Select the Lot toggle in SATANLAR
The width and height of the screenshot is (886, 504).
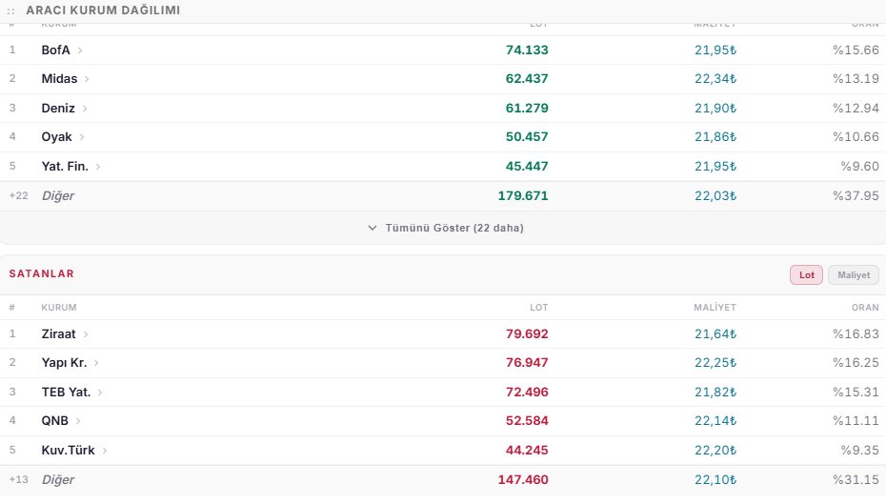[806, 275]
